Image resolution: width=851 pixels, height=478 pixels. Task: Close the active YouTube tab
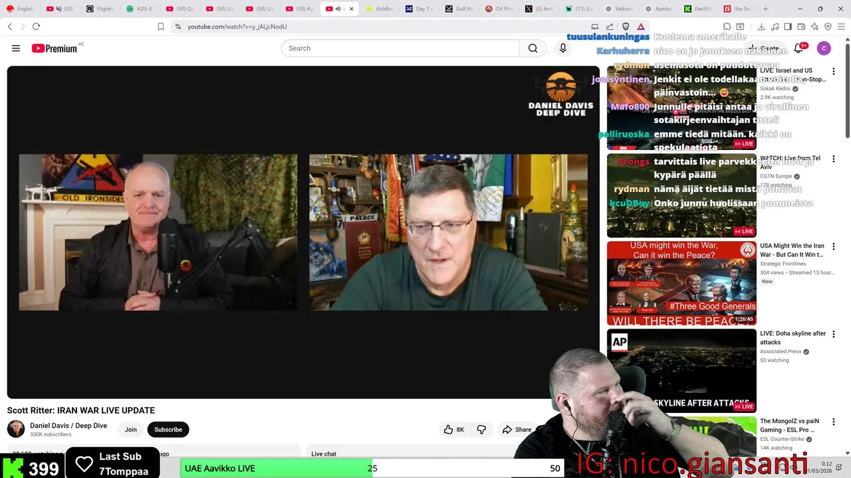(351, 9)
